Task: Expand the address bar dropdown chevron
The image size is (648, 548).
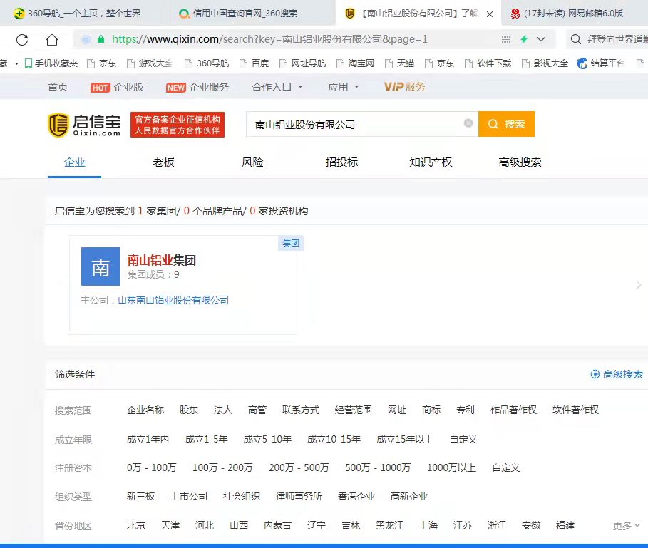Action: tap(541, 39)
